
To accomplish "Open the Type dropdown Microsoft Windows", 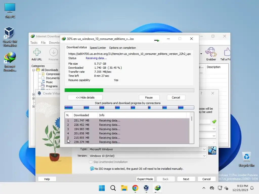I will click(148, 149).
